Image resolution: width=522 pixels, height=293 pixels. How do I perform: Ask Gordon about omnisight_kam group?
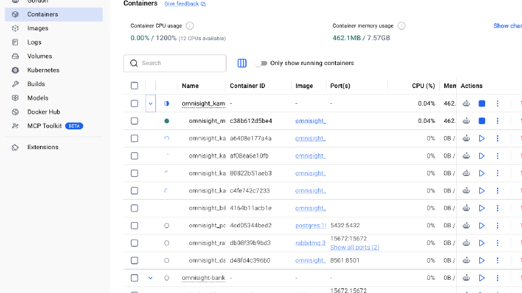(466, 104)
